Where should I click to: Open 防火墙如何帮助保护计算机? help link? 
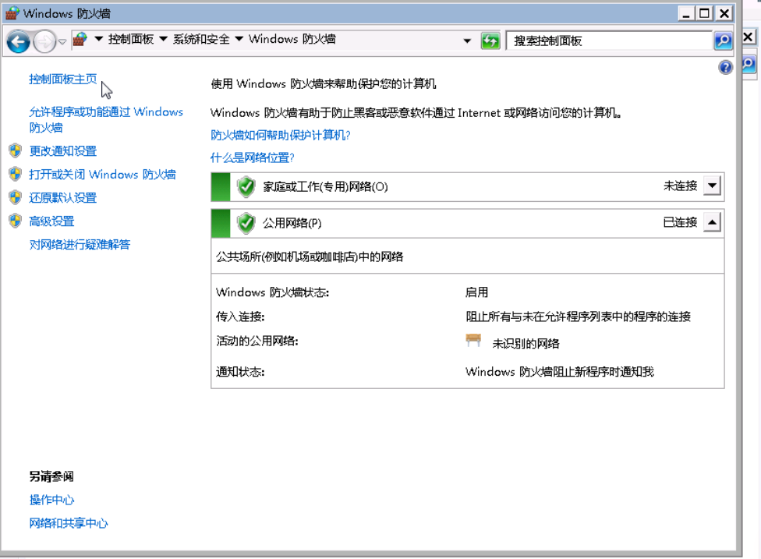tap(281, 135)
